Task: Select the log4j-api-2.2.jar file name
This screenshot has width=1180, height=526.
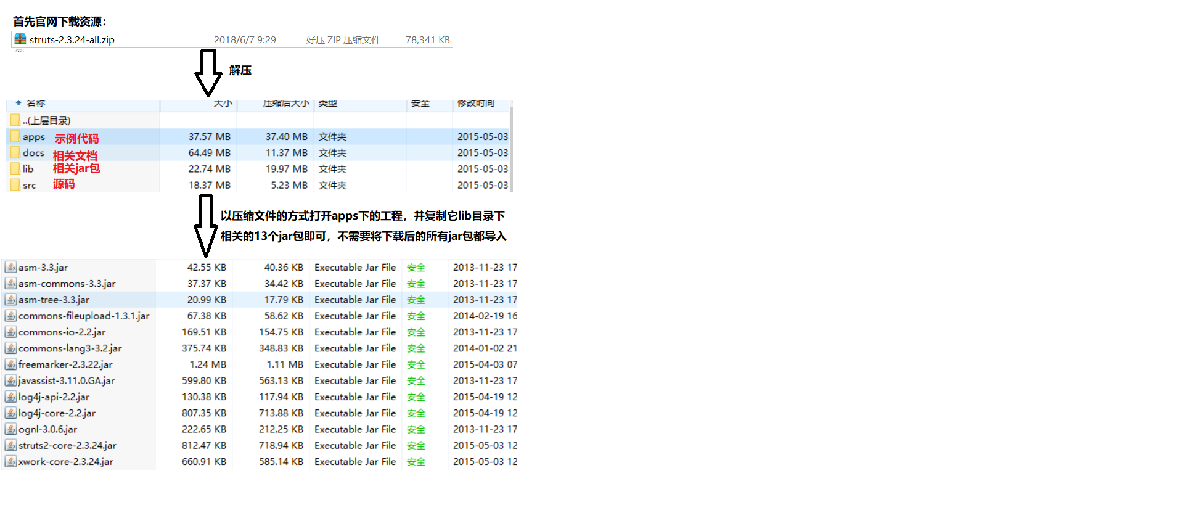Action: pos(54,397)
